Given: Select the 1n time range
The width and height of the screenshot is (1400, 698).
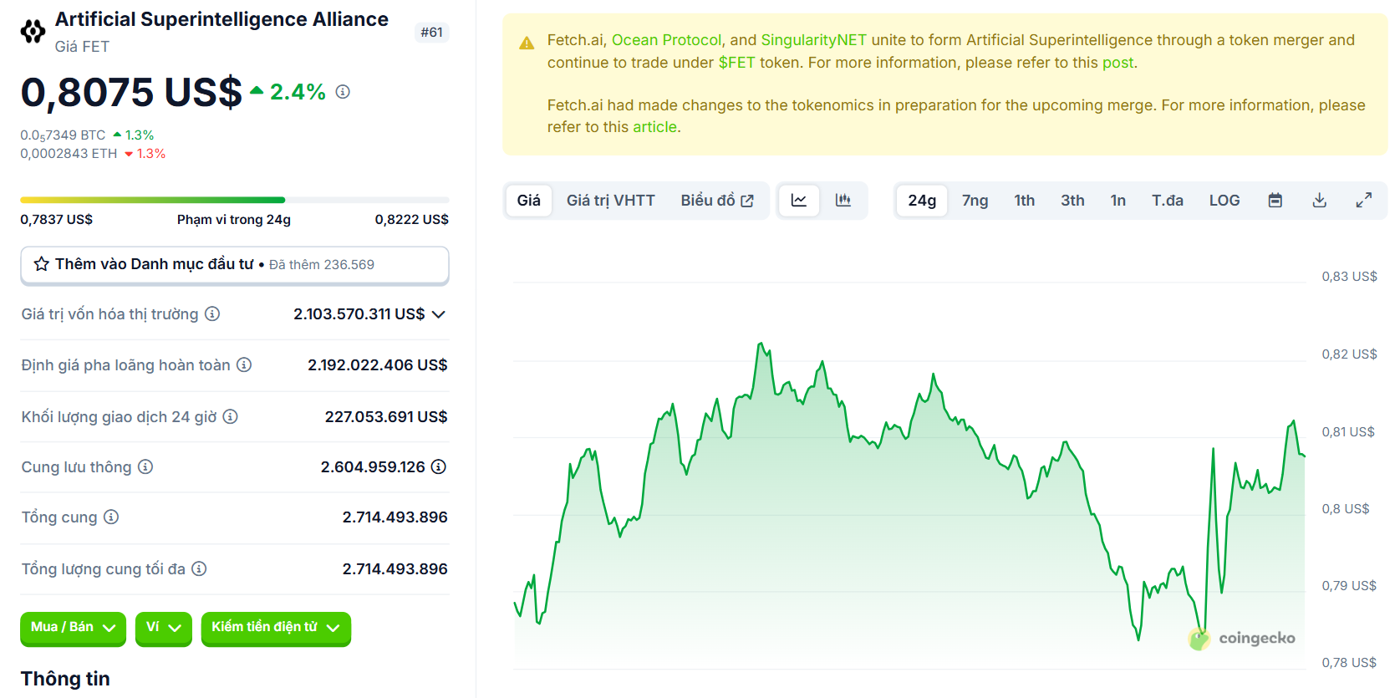Looking at the screenshot, I should pos(1118,201).
